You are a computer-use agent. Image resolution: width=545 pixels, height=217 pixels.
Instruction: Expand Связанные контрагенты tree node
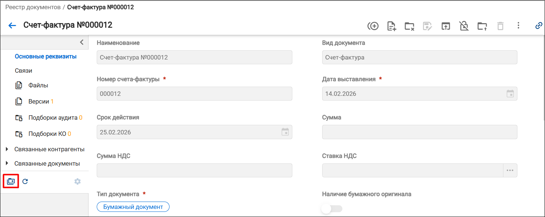point(7,149)
